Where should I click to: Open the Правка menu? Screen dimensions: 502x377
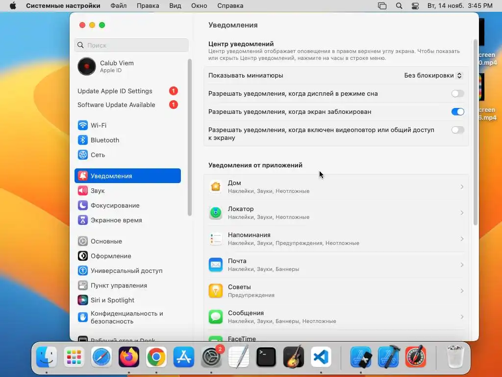click(148, 6)
